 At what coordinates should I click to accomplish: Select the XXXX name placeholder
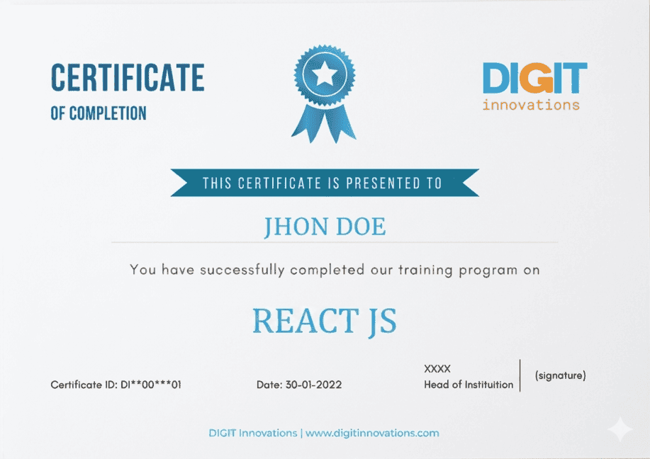[x=437, y=369]
